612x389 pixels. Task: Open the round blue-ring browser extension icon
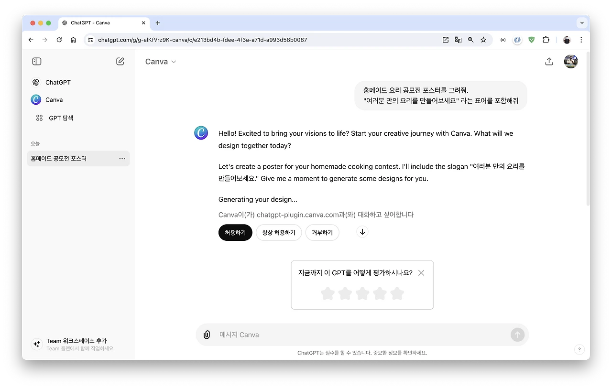pos(517,40)
